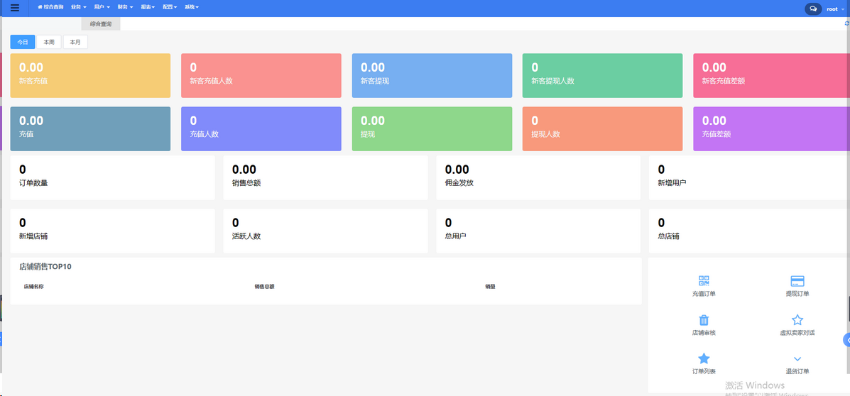Go to 综合查询 in the navbar
The image size is (850, 396).
click(x=50, y=7)
